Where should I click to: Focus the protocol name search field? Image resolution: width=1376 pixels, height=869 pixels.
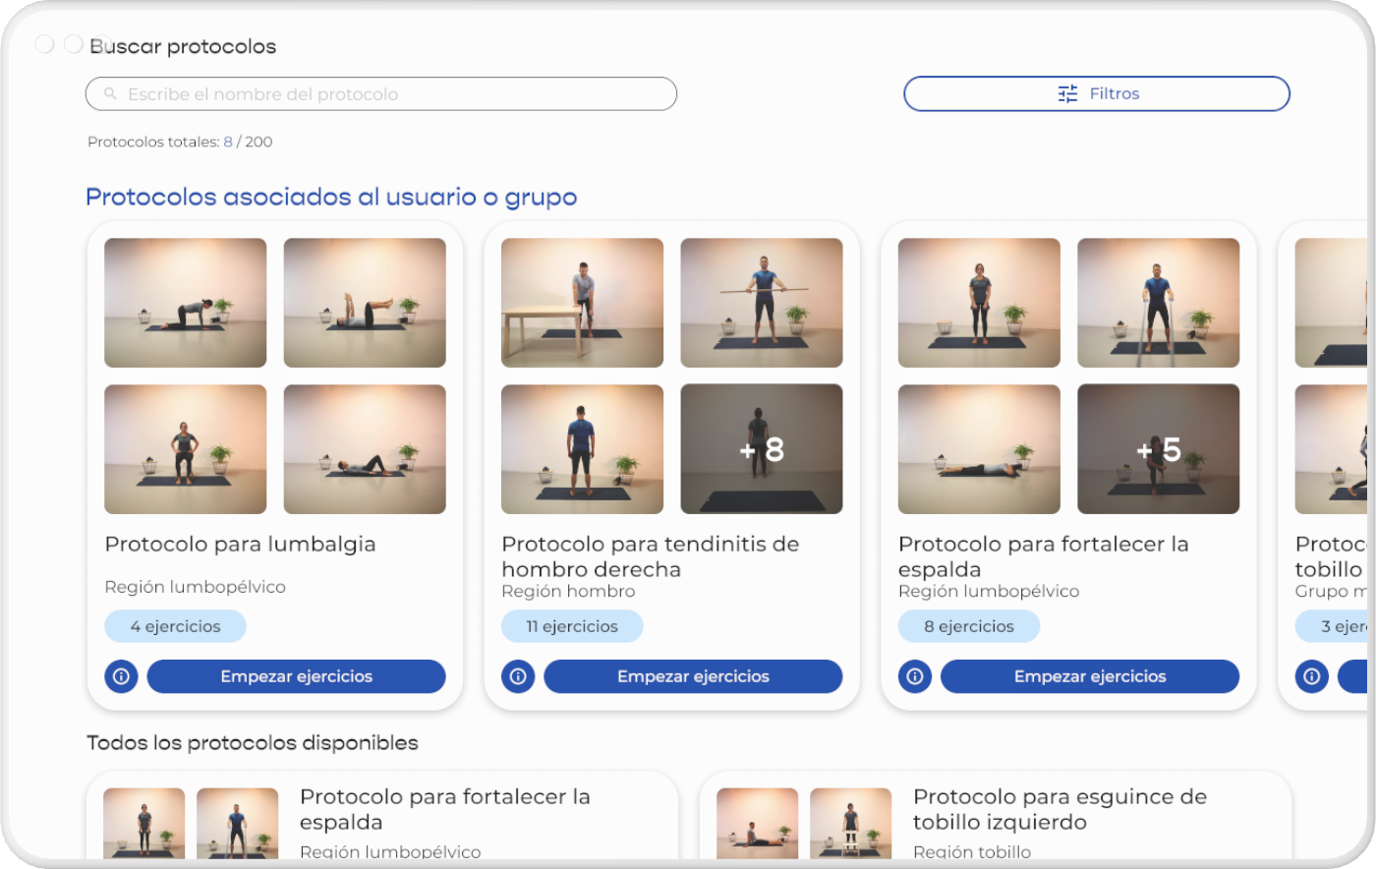tap(381, 94)
